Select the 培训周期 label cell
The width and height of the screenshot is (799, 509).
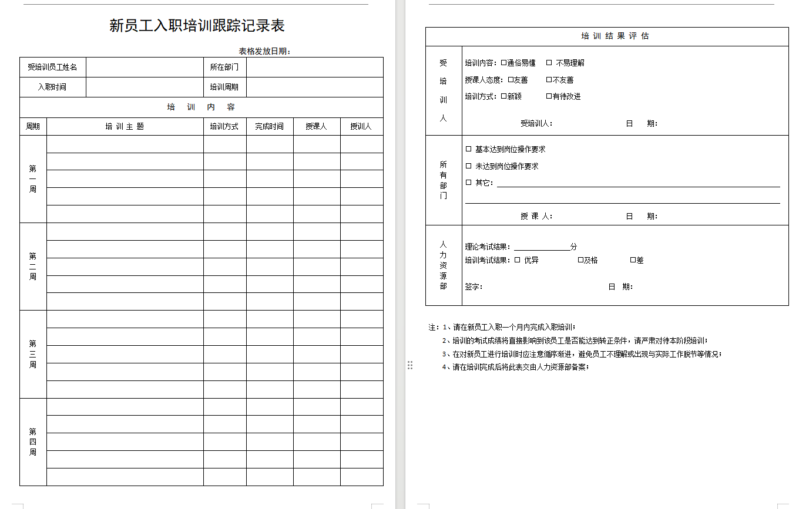224,87
